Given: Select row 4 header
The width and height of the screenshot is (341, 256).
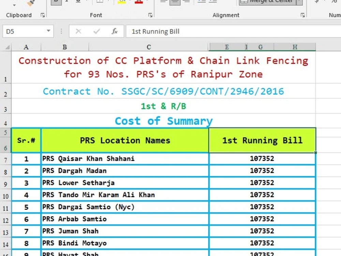Looking at the screenshot, I should tap(6, 121).
